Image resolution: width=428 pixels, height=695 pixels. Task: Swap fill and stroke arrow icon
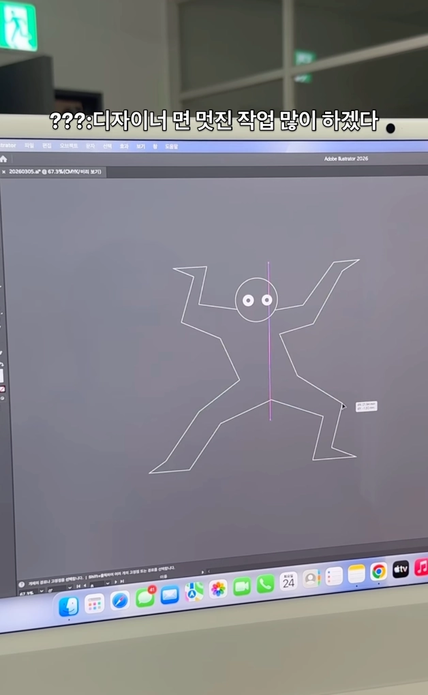point(2,364)
